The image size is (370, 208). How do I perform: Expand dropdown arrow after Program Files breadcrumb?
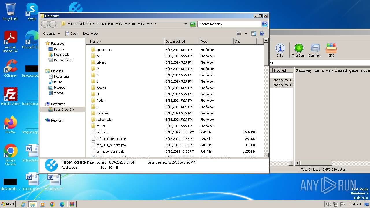pos(117,24)
